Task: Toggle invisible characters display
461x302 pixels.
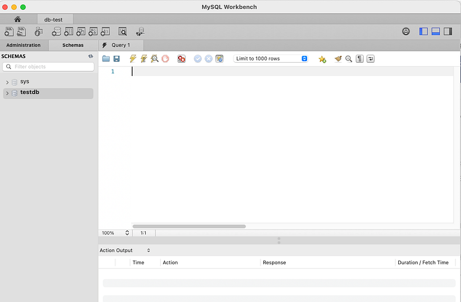Action: [x=360, y=59]
